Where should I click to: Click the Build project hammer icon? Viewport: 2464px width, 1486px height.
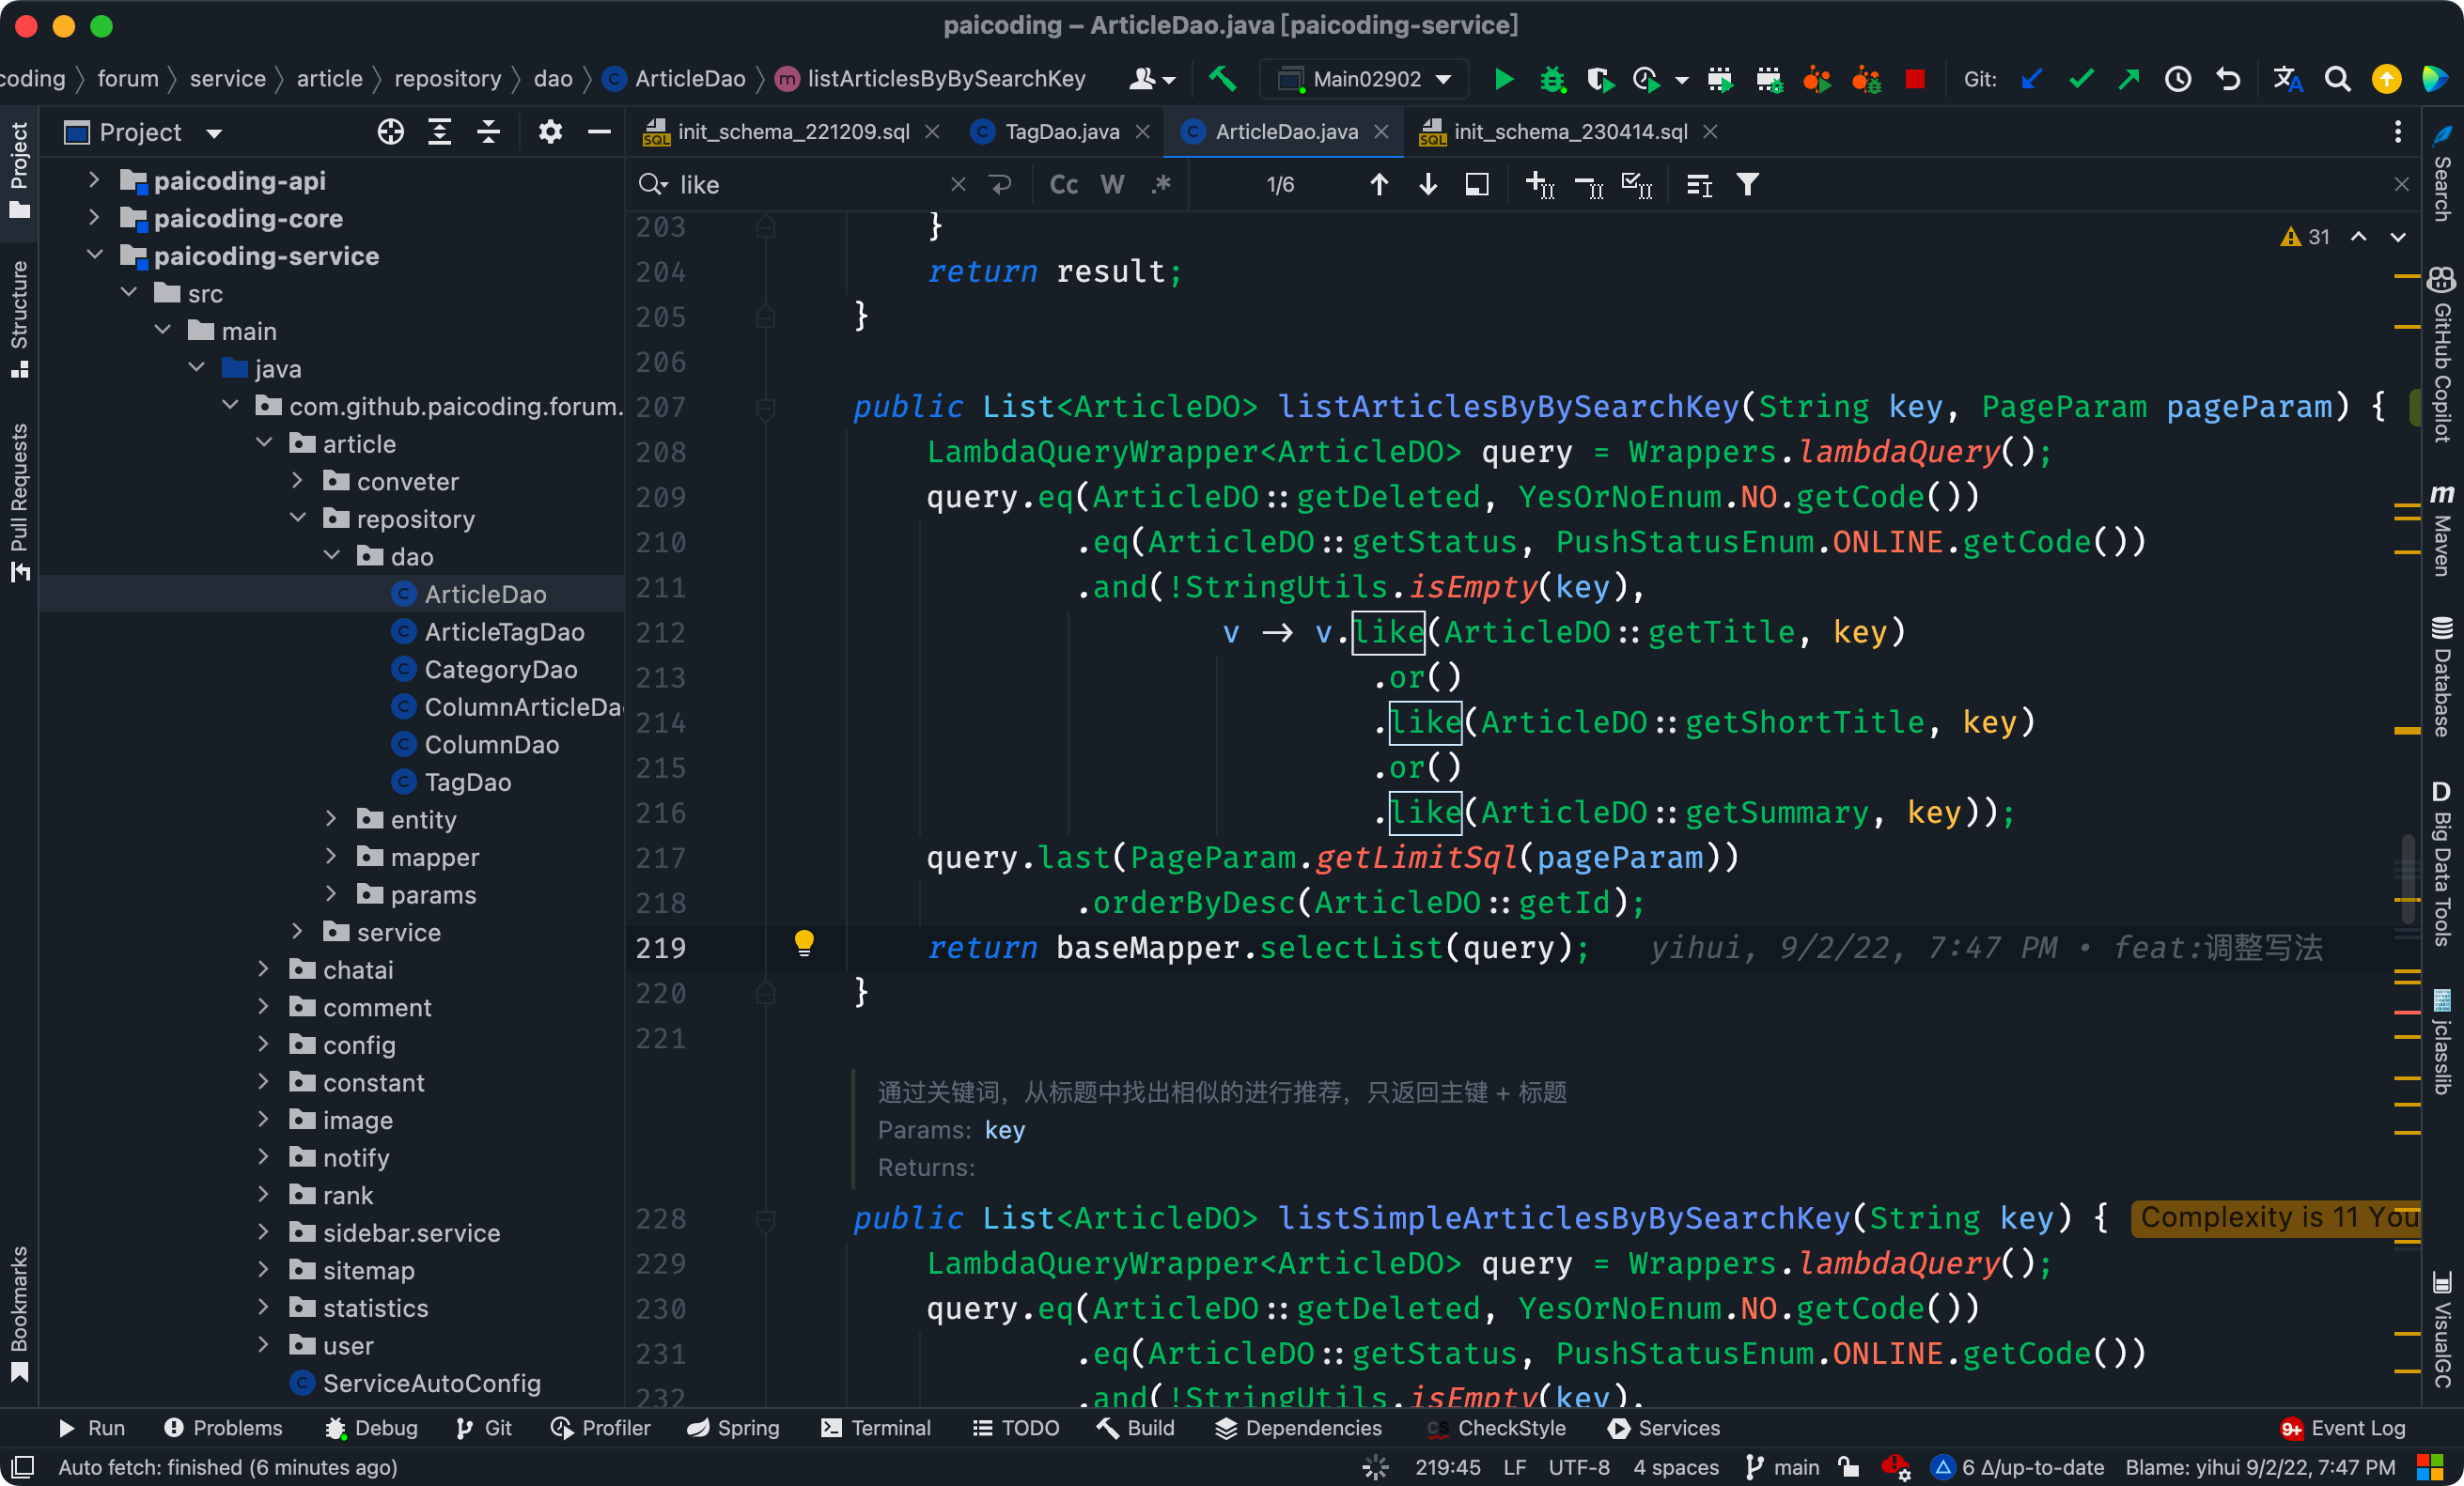(1222, 79)
